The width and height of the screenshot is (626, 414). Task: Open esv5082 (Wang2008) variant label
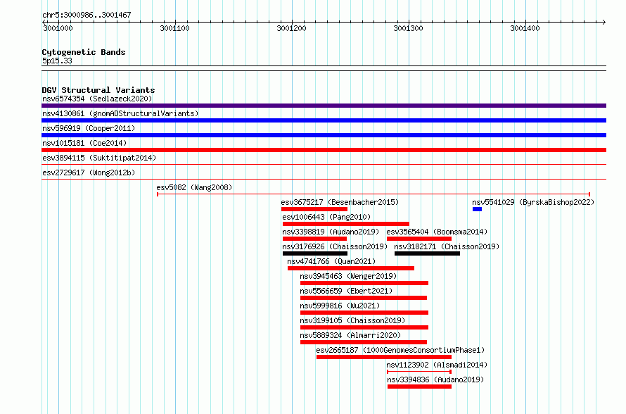pos(194,187)
